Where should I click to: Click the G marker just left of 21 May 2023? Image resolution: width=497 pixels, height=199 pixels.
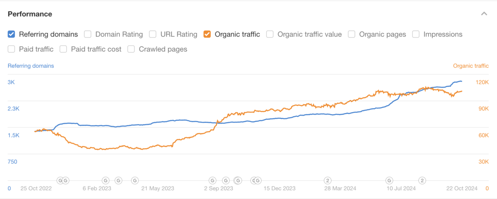[x=135, y=180]
